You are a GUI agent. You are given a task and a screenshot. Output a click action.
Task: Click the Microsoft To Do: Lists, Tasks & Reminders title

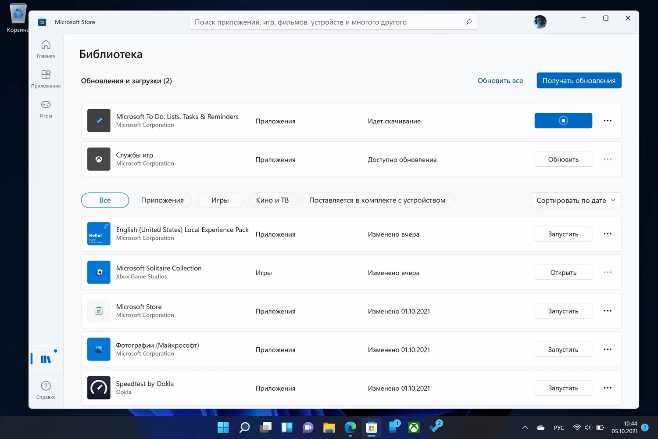click(177, 116)
